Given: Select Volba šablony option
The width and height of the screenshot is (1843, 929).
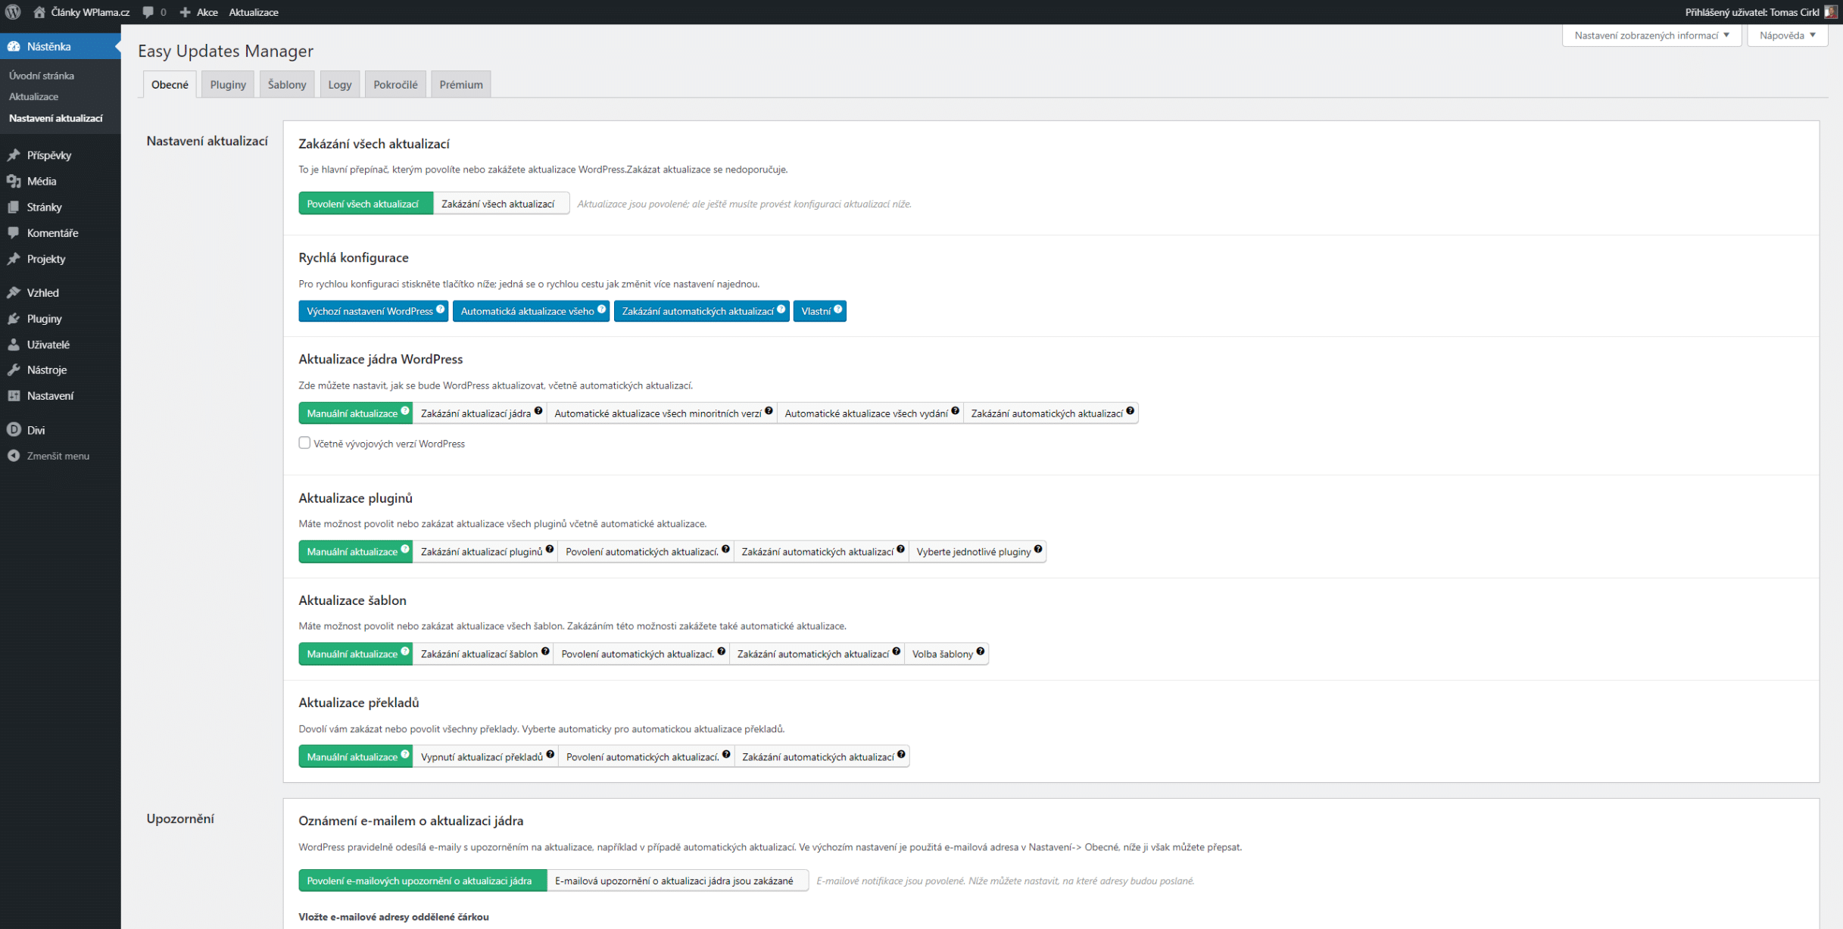Looking at the screenshot, I should click(x=946, y=654).
